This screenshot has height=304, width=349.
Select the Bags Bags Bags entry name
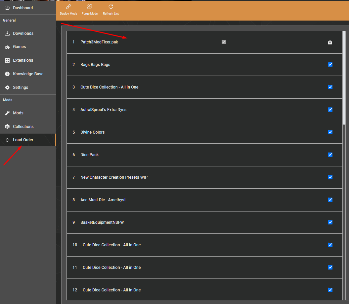[95, 64]
